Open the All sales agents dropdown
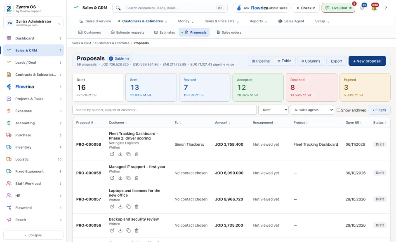The width and height of the screenshot is (396, 242). 312,110
